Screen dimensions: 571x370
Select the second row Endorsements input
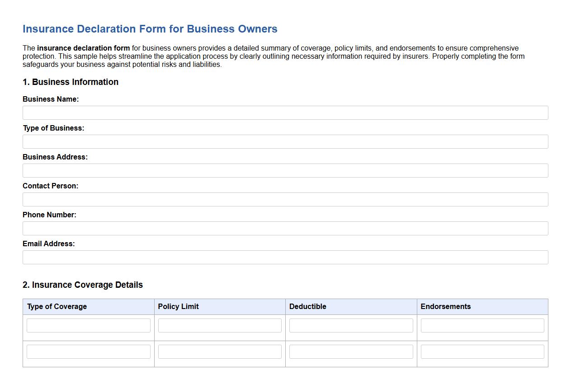coord(482,351)
